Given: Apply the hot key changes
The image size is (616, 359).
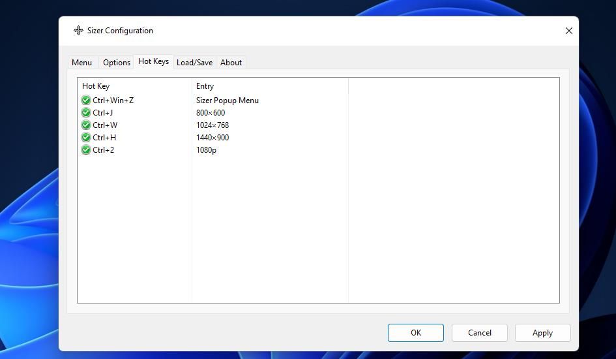Looking at the screenshot, I should click(542, 333).
